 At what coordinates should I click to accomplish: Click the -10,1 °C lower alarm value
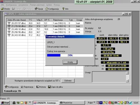pyautogui.click(x=113, y=38)
